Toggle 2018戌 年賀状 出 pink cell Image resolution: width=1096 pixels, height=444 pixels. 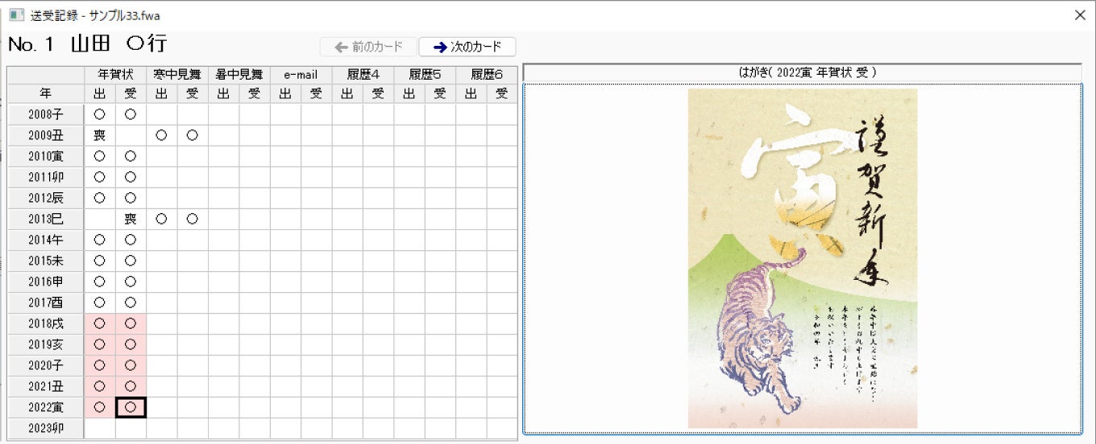tap(100, 323)
